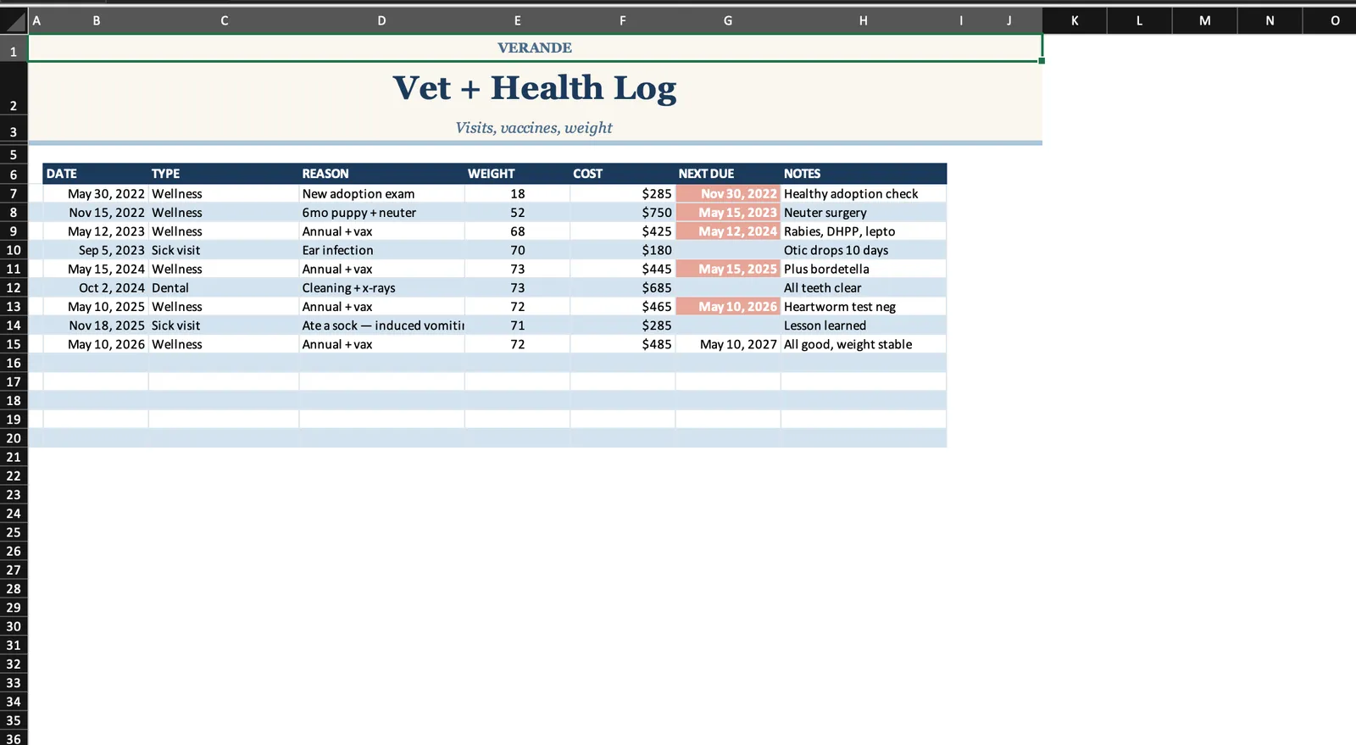Select the 'Plus bordetella' note
1356x745 pixels.
(x=864, y=270)
